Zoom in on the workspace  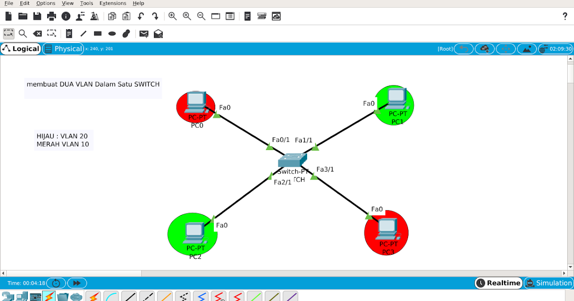click(173, 16)
